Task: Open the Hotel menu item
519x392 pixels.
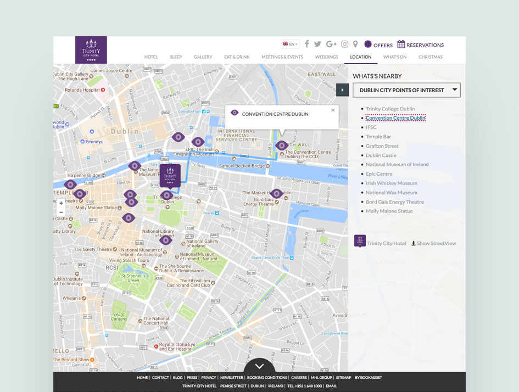Action: (x=151, y=57)
